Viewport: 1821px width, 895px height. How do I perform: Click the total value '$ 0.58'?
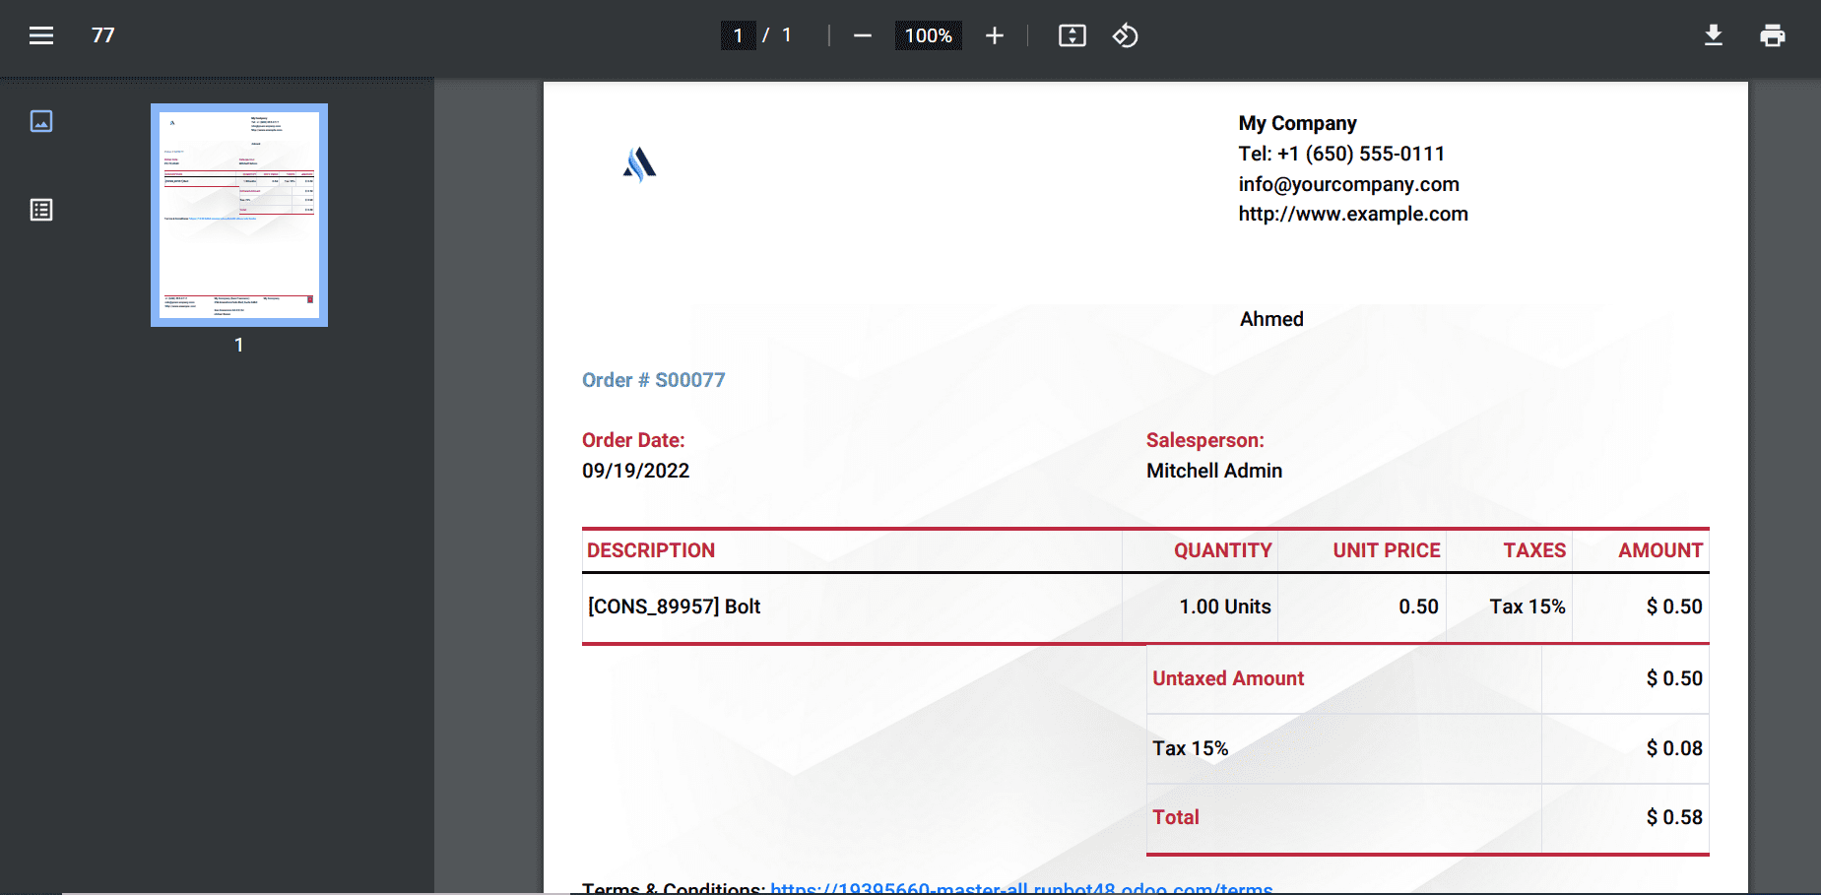tap(1674, 817)
